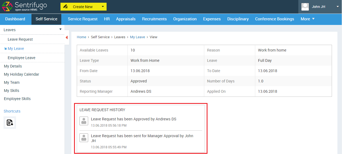
Task: Click the Sentrifugo logo
Action: [24, 7]
